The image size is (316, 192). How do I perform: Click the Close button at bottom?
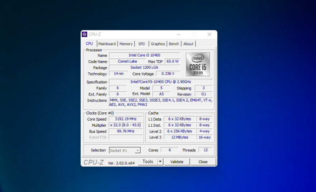tap(203, 162)
